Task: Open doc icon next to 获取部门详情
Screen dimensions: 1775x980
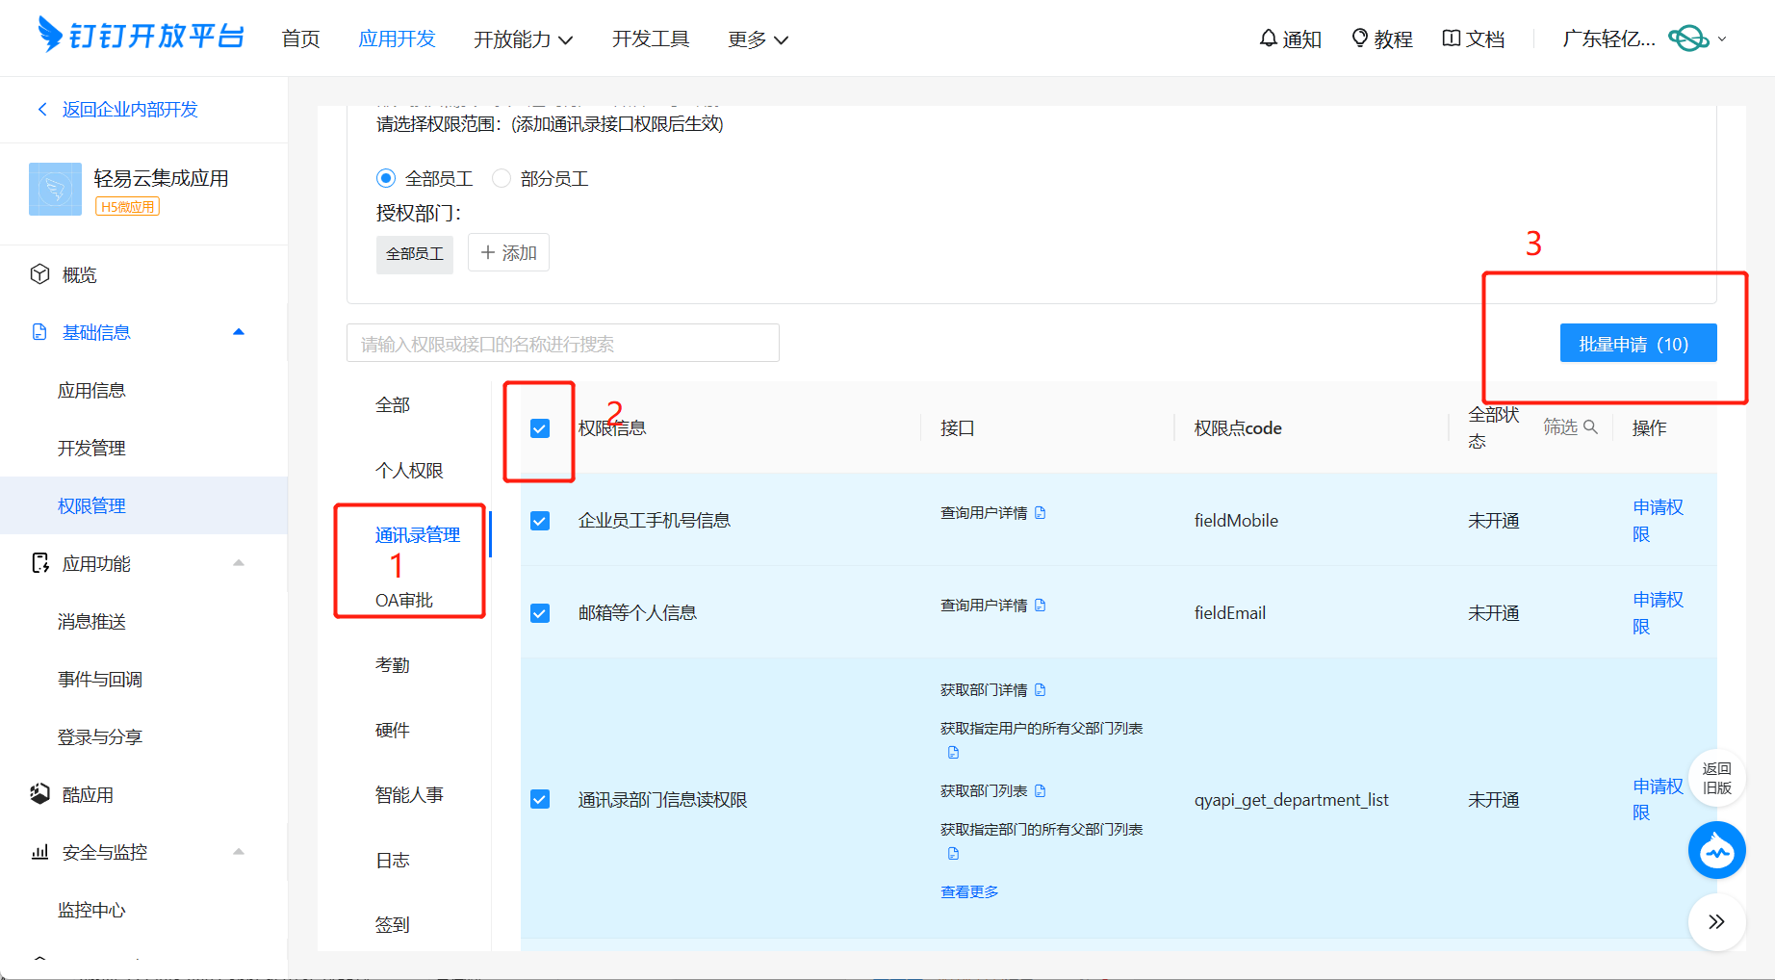Action: point(1041,690)
